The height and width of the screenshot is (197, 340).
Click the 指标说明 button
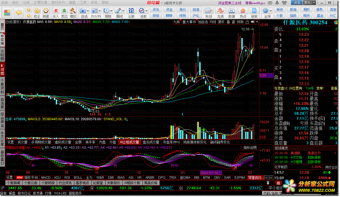(250, 148)
